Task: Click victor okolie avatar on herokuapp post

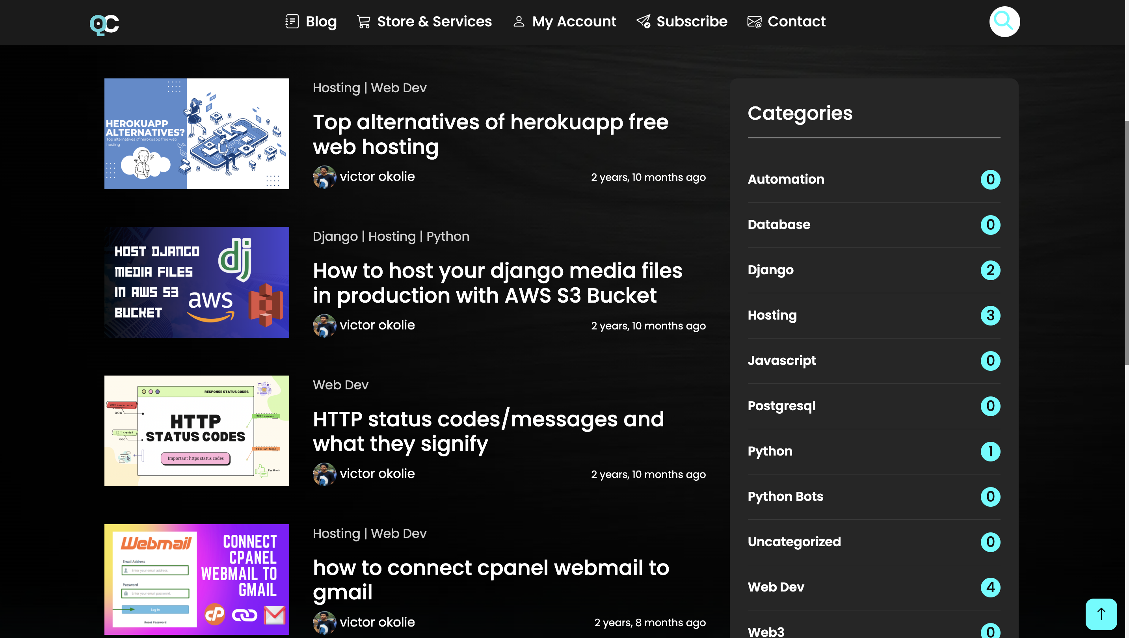Action: pos(324,177)
